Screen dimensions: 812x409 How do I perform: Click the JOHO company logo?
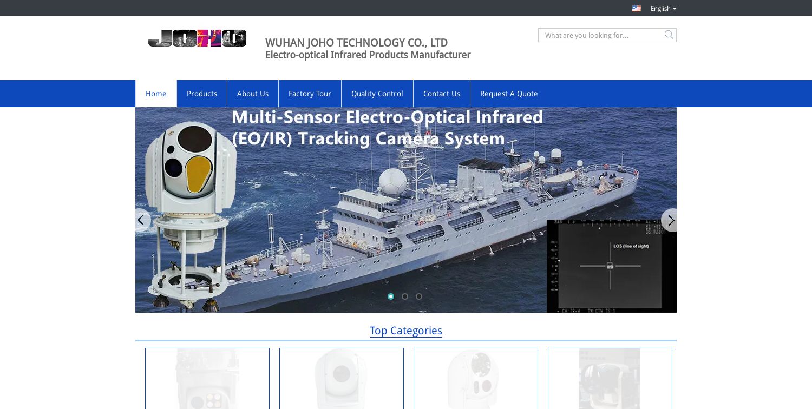[x=197, y=38]
